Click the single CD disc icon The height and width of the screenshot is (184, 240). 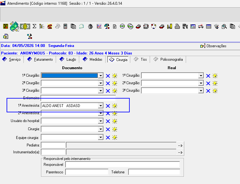(x=122, y=26)
